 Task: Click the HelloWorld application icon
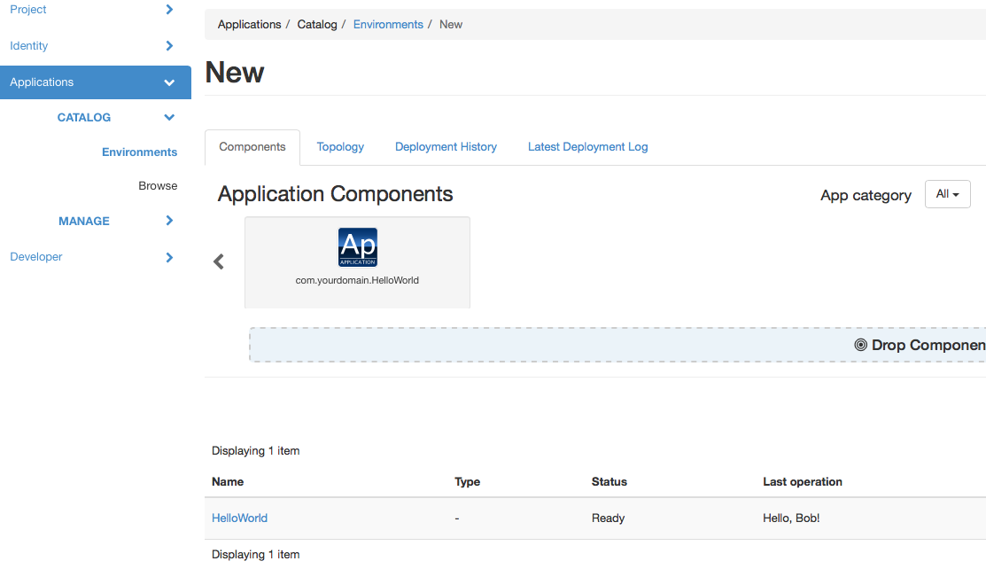(357, 247)
